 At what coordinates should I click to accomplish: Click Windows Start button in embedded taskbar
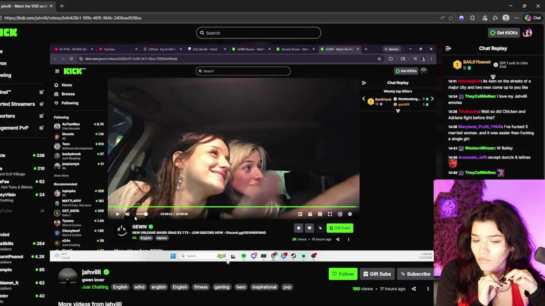(x=173, y=256)
